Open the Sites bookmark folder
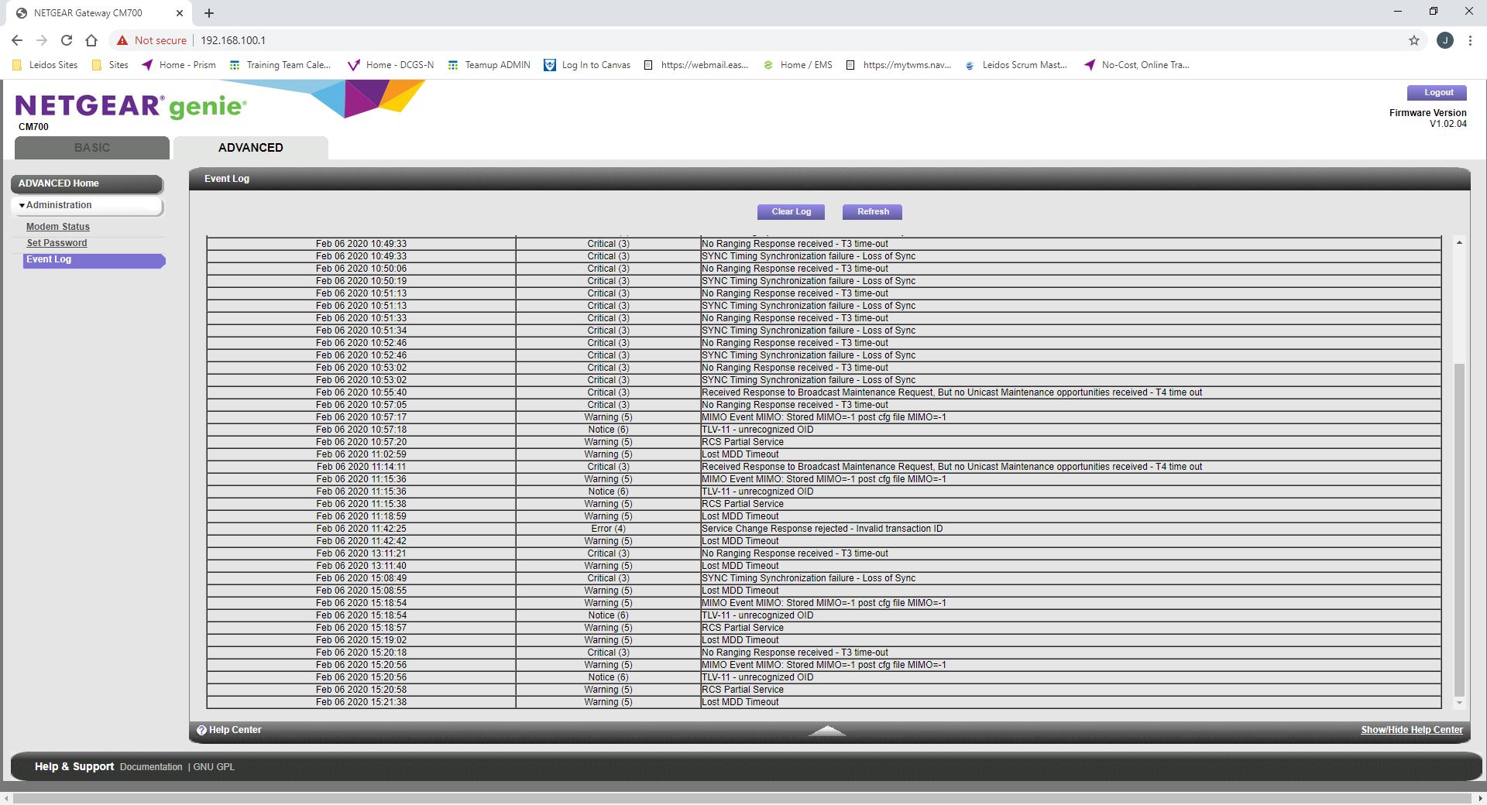The height and width of the screenshot is (805, 1487). tap(110, 65)
